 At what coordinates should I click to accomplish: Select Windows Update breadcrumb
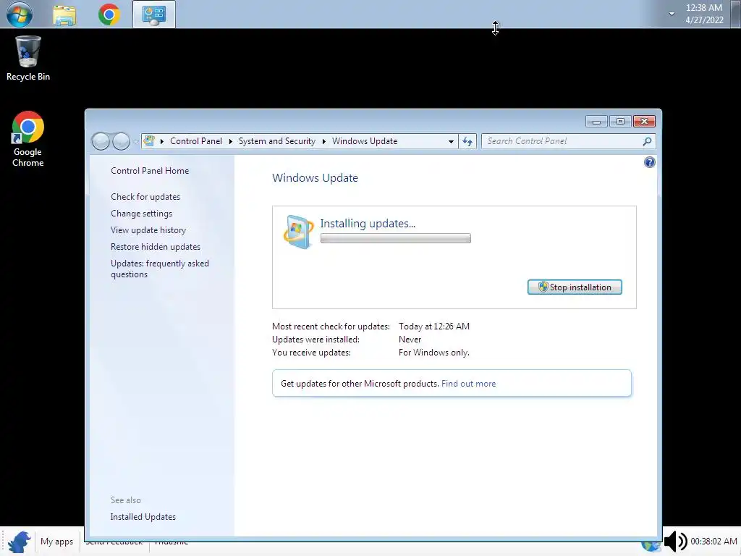(x=365, y=141)
